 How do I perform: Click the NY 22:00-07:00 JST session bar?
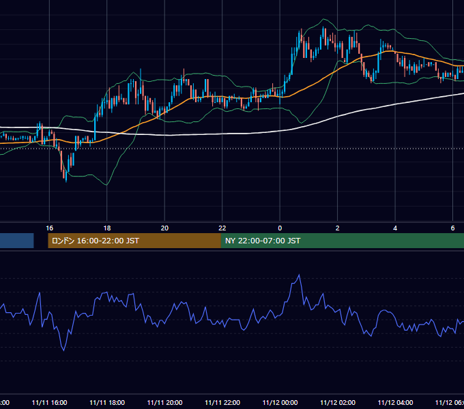click(343, 241)
